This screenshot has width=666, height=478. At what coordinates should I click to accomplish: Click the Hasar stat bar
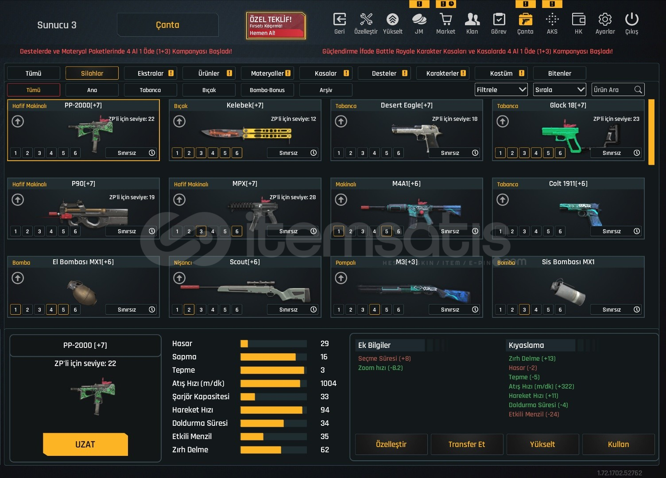tap(274, 343)
